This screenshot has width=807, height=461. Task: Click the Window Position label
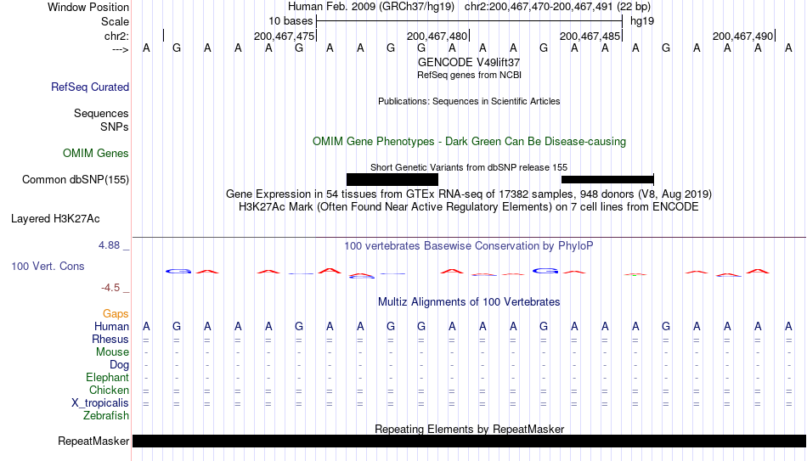88,7
